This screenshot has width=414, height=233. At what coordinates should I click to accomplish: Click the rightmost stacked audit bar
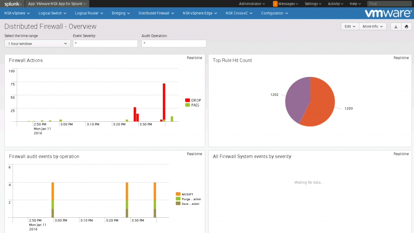(155, 200)
